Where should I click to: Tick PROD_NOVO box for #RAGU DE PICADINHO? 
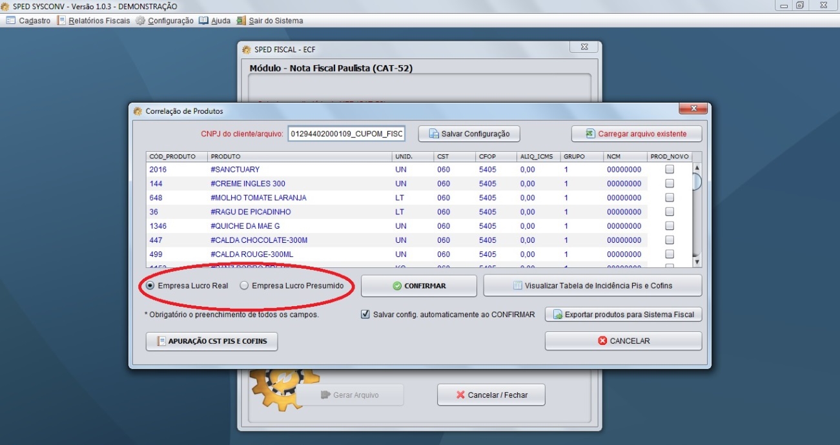pos(670,212)
